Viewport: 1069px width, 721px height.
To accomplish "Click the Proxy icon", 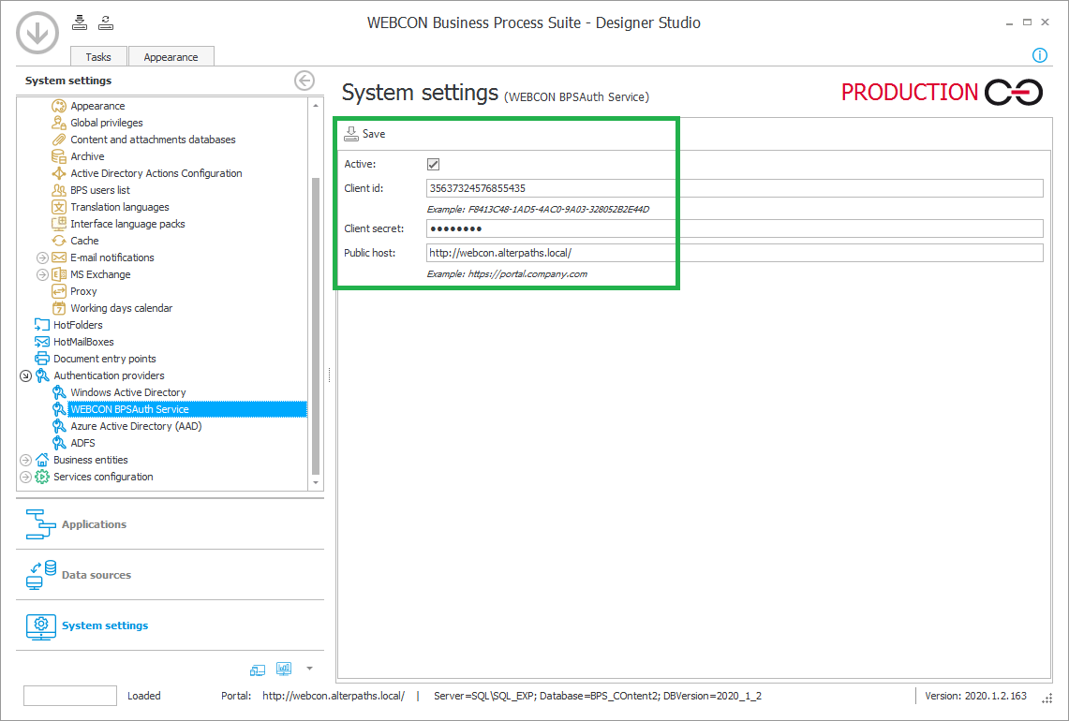I will tap(59, 291).
